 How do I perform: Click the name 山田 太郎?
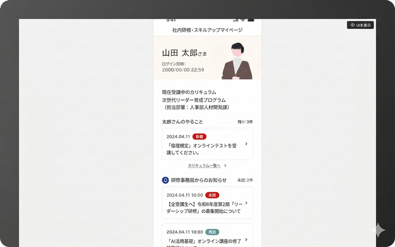pyautogui.click(x=179, y=53)
